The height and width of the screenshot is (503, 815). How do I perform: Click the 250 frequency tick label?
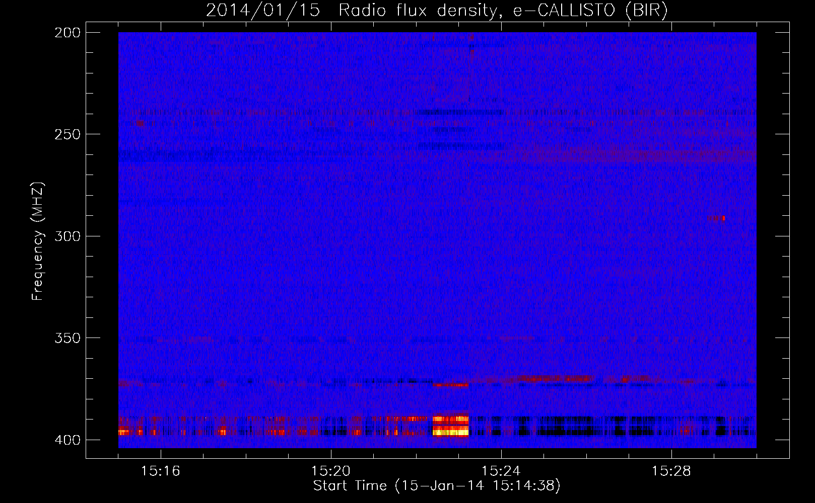(67, 134)
